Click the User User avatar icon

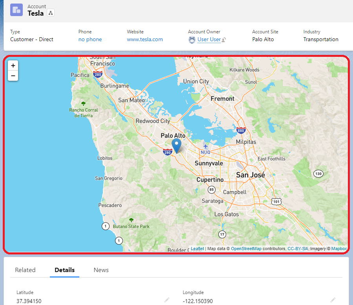click(x=192, y=40)
